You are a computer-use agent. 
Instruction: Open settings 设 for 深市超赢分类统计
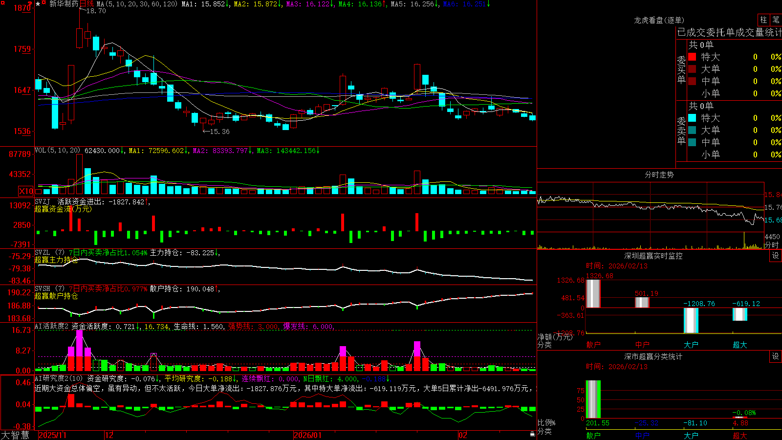775,356
